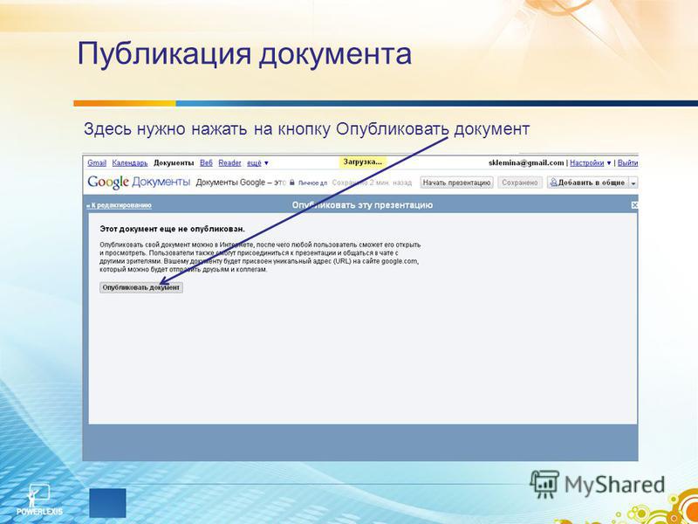Viewport: 698px width, 524px height.
Task: Expand the arrow beside Добавить в общие
Action: pyautogui.click(x=633, y=183)
